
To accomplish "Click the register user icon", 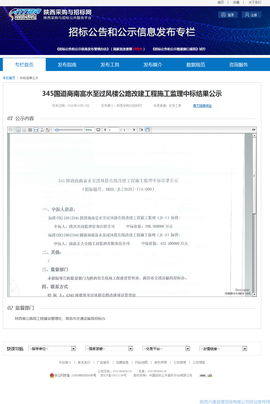I will point(247,15).
